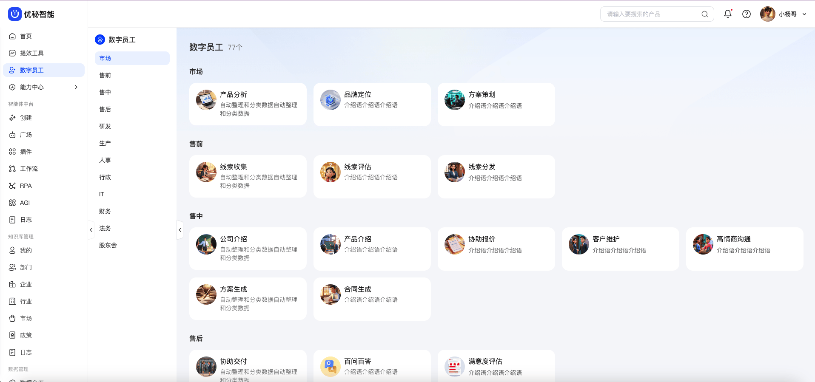
Task: Open AGI in the sidebar
Action: [25, 203]
